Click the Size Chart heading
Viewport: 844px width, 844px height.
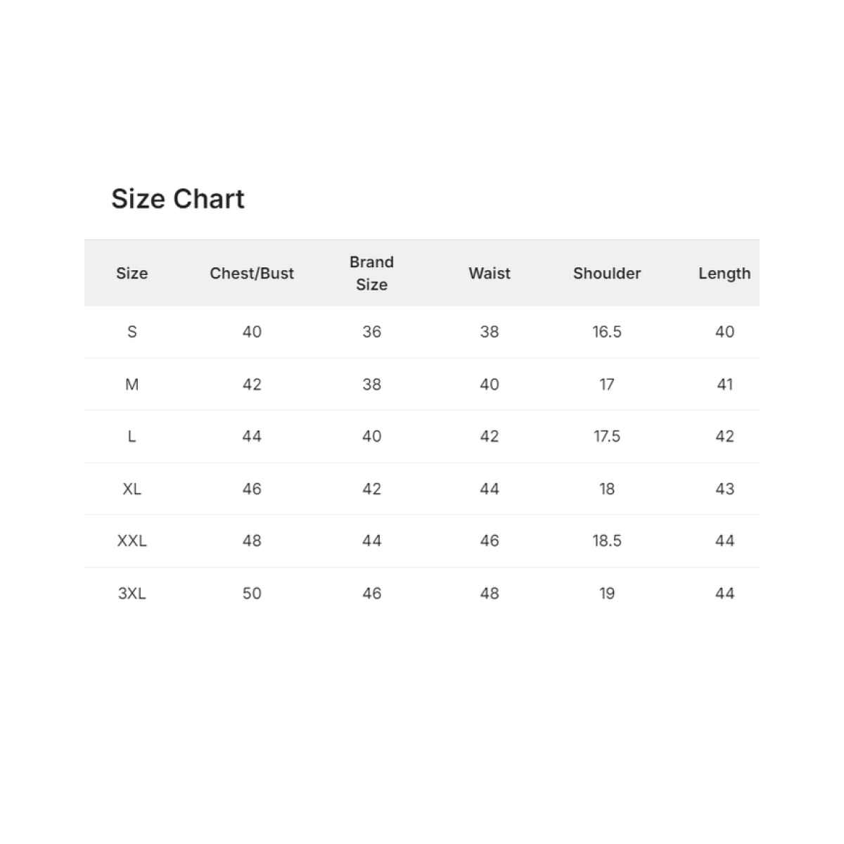[x=178, y=199]
